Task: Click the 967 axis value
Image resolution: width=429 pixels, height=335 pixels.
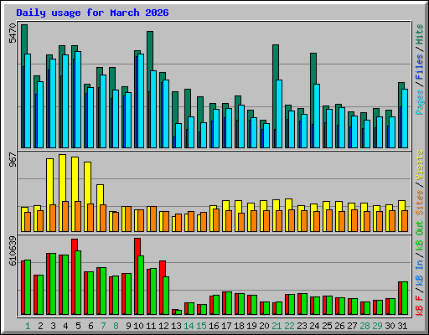Action: coord(13,159)
